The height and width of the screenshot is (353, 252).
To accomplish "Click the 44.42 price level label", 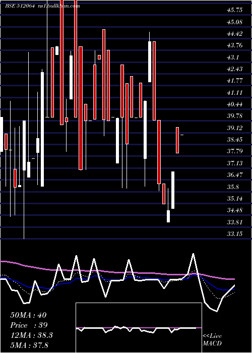I will coord(235,34).
